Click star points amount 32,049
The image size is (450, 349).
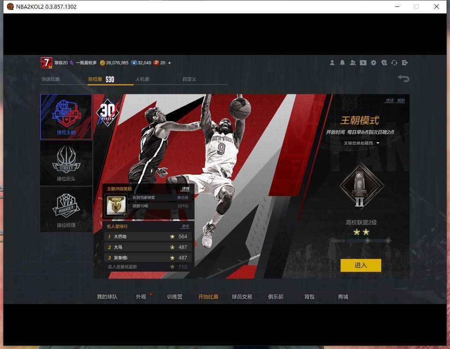pos(145,63)
